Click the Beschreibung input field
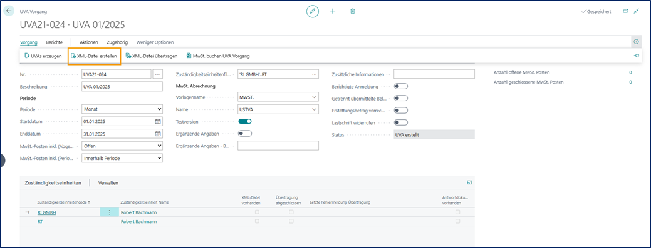The image size is (651, 248). pyautogui.click(x=122, y=86)
